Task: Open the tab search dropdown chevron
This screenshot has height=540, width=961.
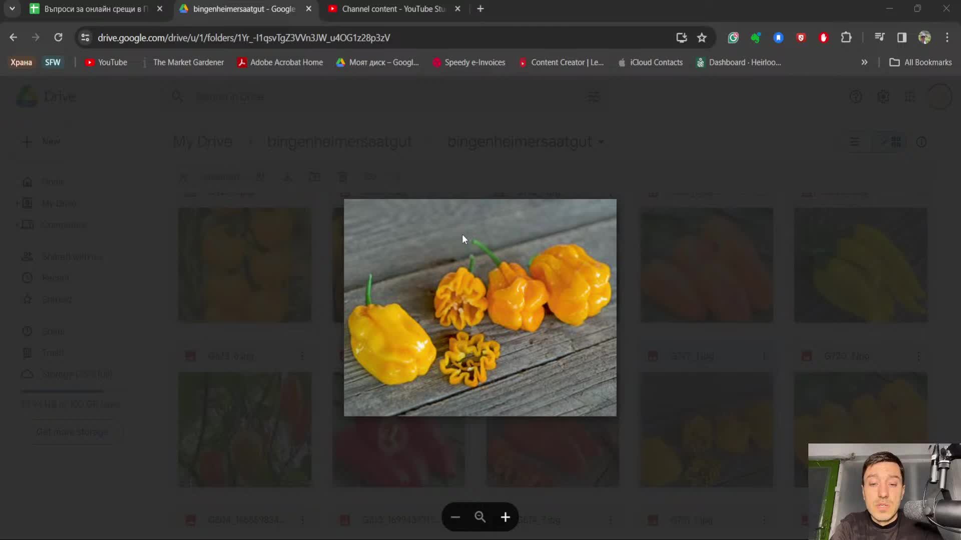Action: 12,9
